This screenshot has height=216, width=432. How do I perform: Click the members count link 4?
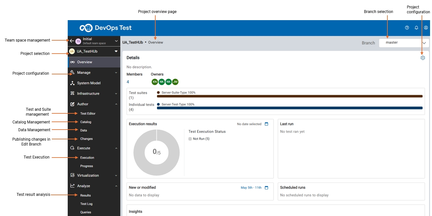tap(128, 82)
